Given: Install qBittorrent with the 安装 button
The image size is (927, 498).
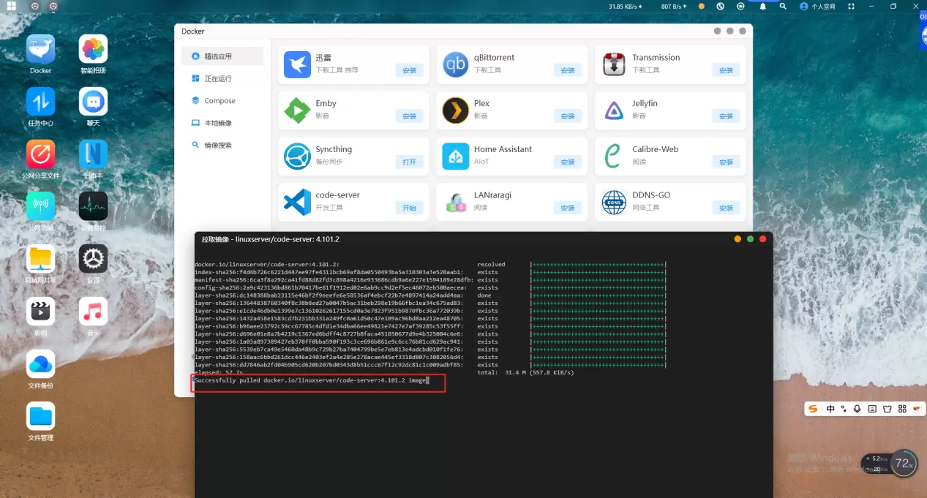Looking at the screenshot, I should tap(568, 70).
